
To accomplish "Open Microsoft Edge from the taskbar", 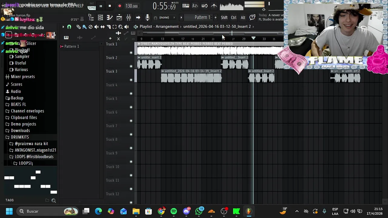I will point(99,211).
